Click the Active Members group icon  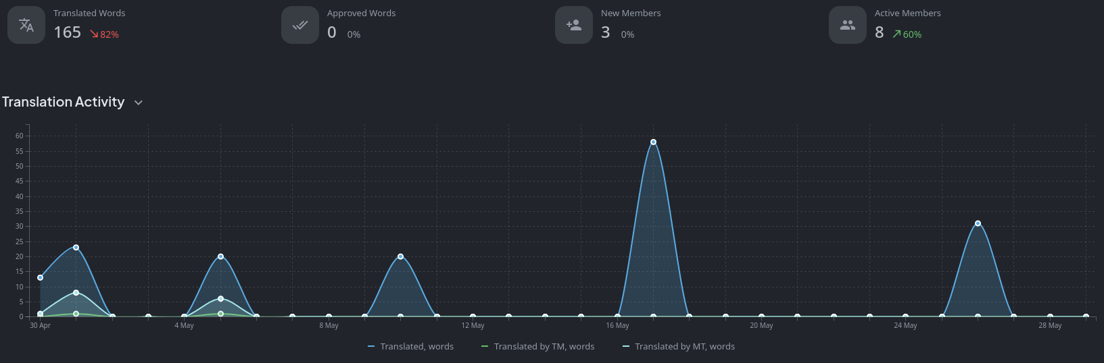pyautogui.click(x=847, y=25)
